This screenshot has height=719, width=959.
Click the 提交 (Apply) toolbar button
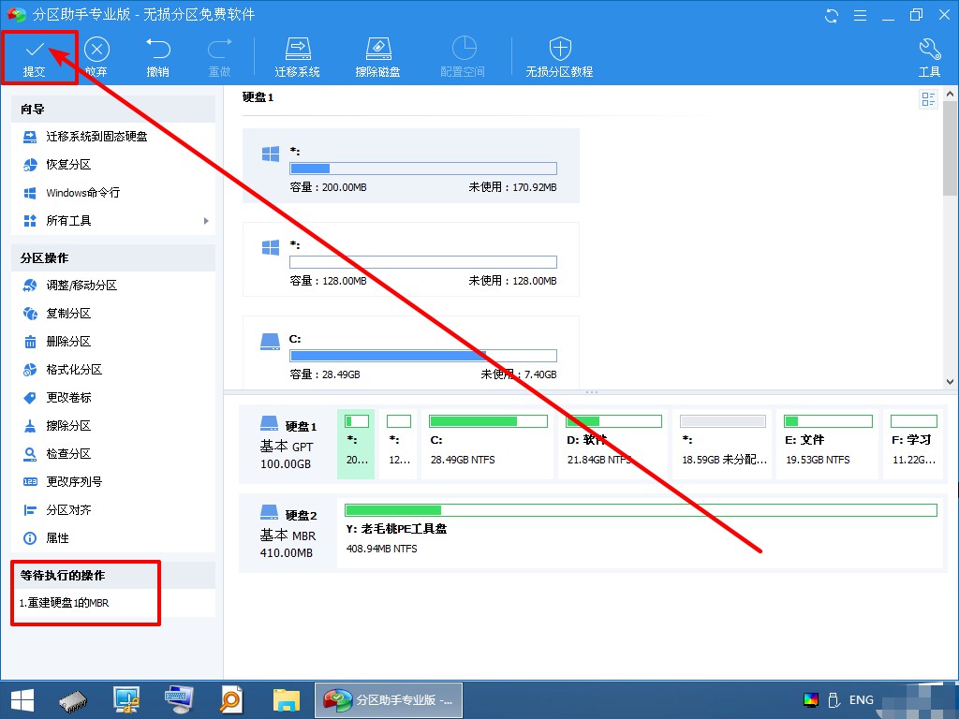[35, 57]
